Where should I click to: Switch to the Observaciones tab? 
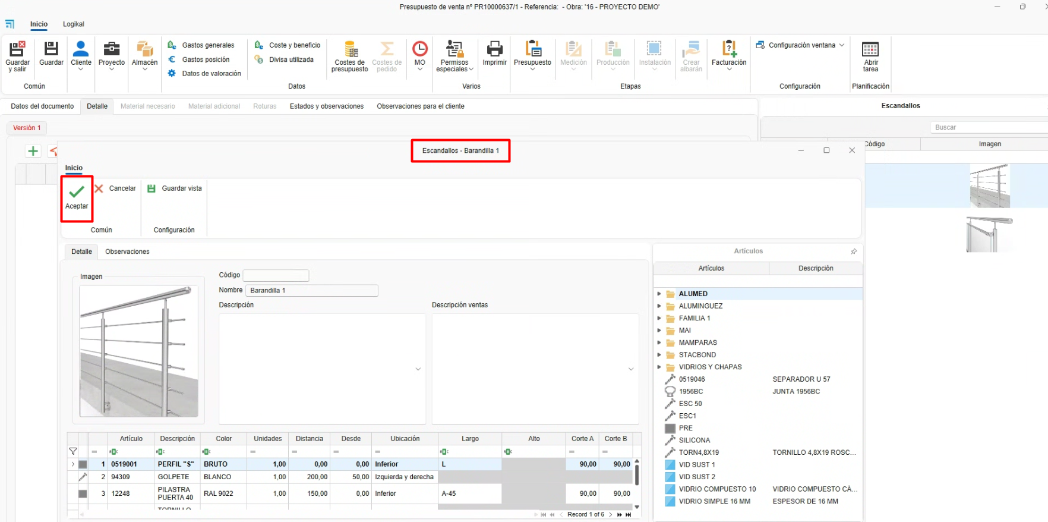[x=127, y=251]
